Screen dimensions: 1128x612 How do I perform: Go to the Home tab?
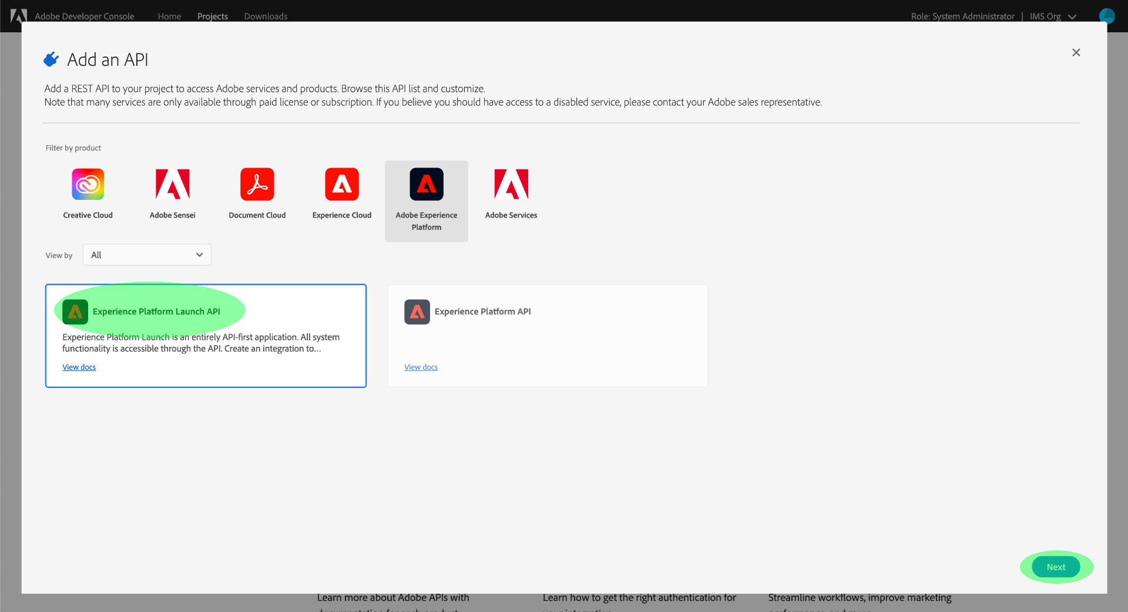(x=169, y=16)
